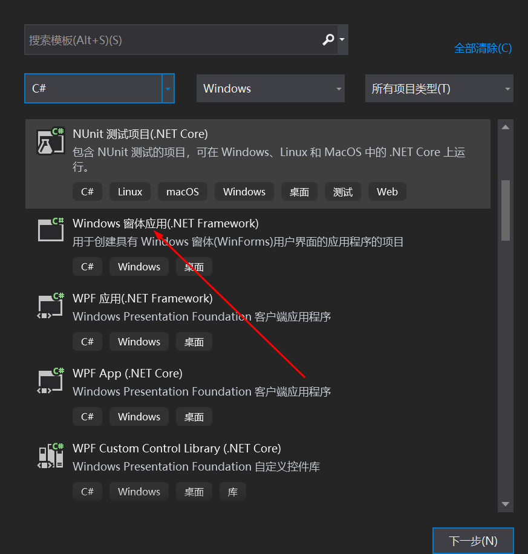The width and height of the screenshot is (528, 554).
Task: Click the 库 tag under Custom Control Library
Action: point(232,492)
